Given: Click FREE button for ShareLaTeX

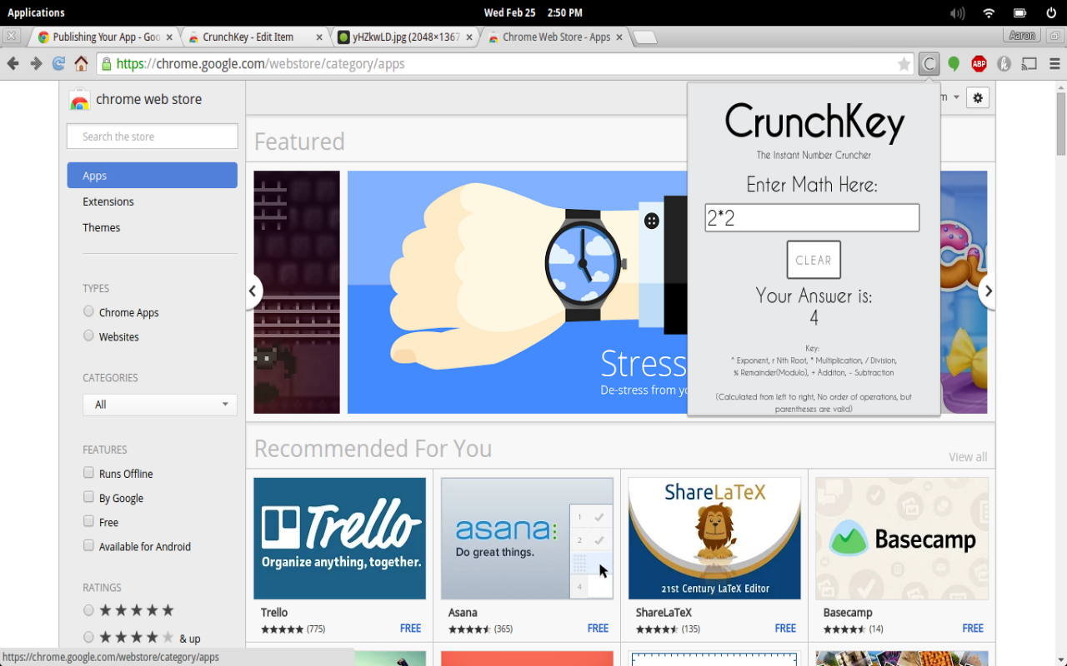Looking at the screenshot, I should pos(785,629).
